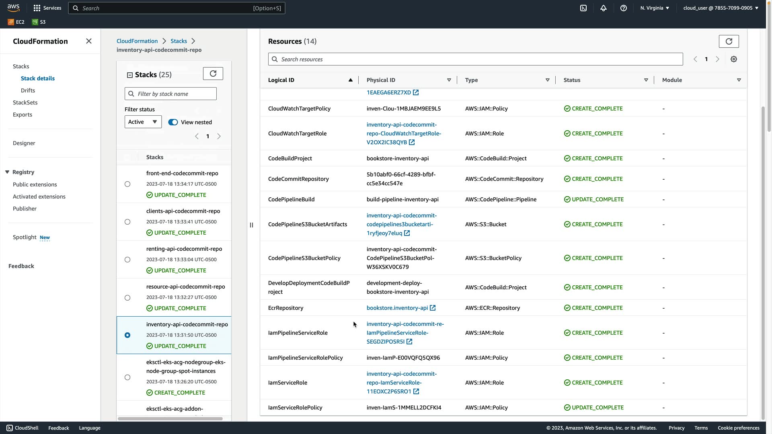
Task: Close the CloudFormation side navigation
Action: click(89, 41)
